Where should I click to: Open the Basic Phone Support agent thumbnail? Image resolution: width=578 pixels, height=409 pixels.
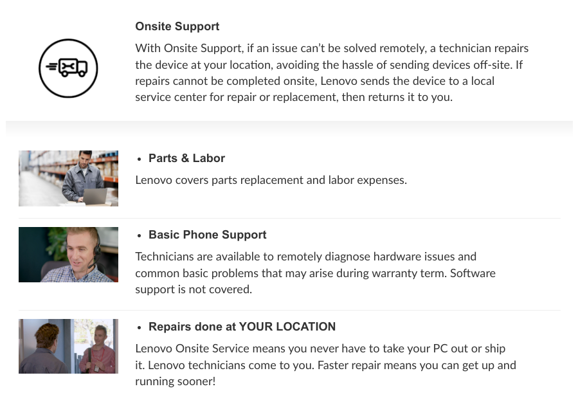coord(68,255)
